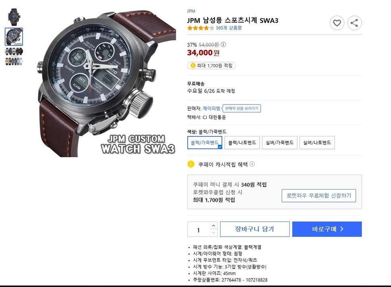Add item with 장바구니 담기 button

tap(255, 229)
